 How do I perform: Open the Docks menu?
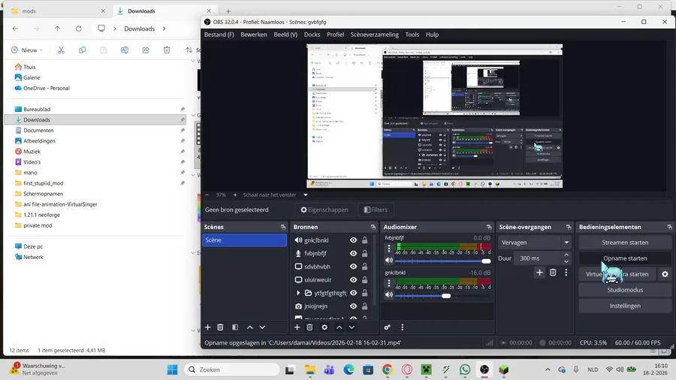coord(312,35)
